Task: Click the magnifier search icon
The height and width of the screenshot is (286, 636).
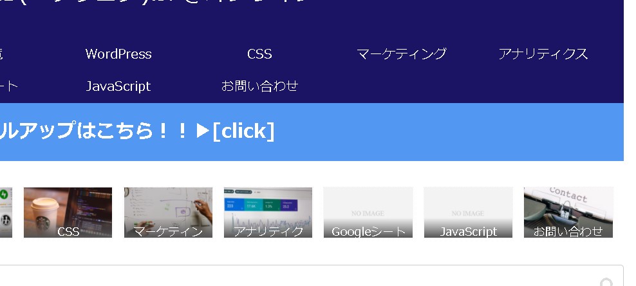Action: tap(606, 282)
